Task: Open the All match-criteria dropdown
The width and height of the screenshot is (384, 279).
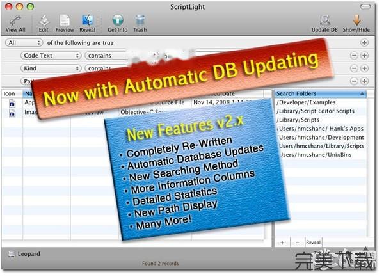Action: click(24, 43)
